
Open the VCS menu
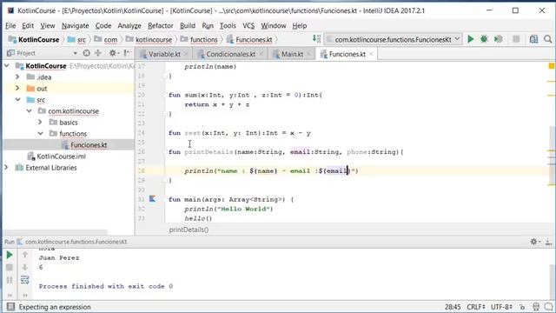[x=248, y=25]
